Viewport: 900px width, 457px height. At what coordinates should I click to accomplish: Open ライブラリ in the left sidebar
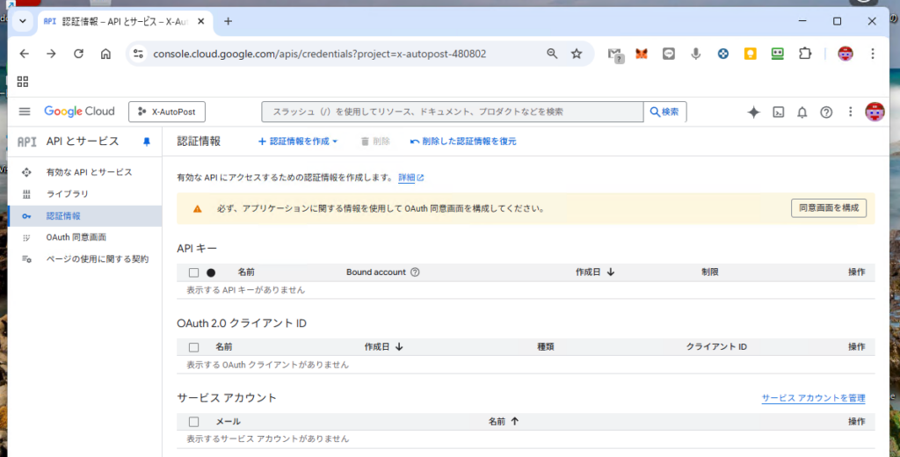[67, 194]
